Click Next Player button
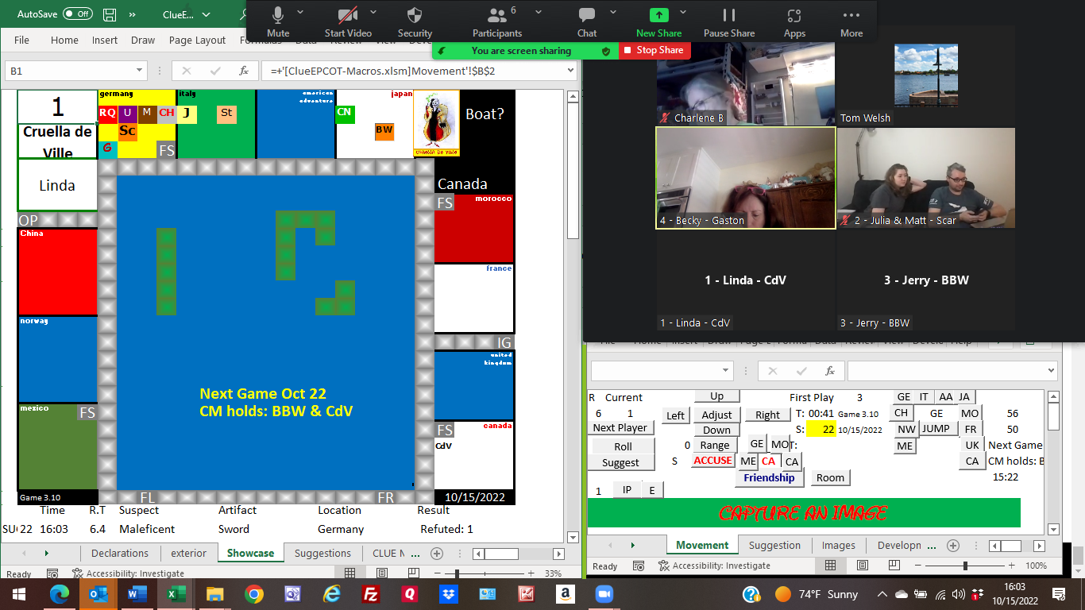 (620, 427)
